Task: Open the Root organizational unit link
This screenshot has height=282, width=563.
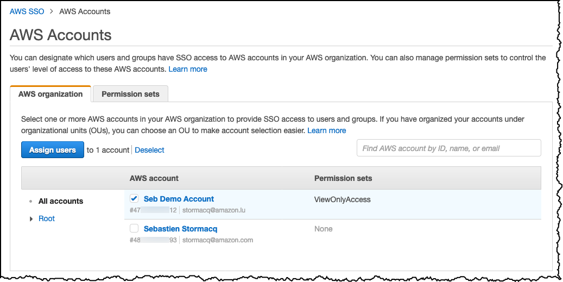Action: point(47,218)
